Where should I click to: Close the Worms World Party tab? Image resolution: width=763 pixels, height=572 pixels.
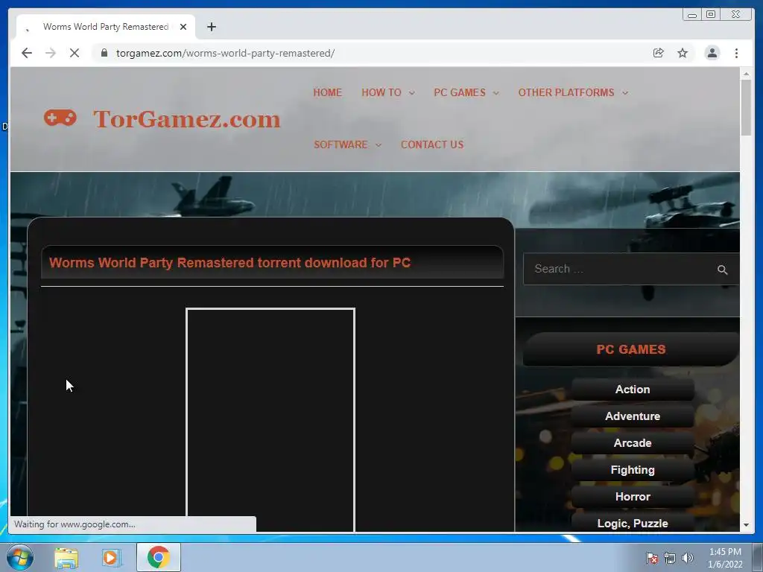[x=183, y=27]
